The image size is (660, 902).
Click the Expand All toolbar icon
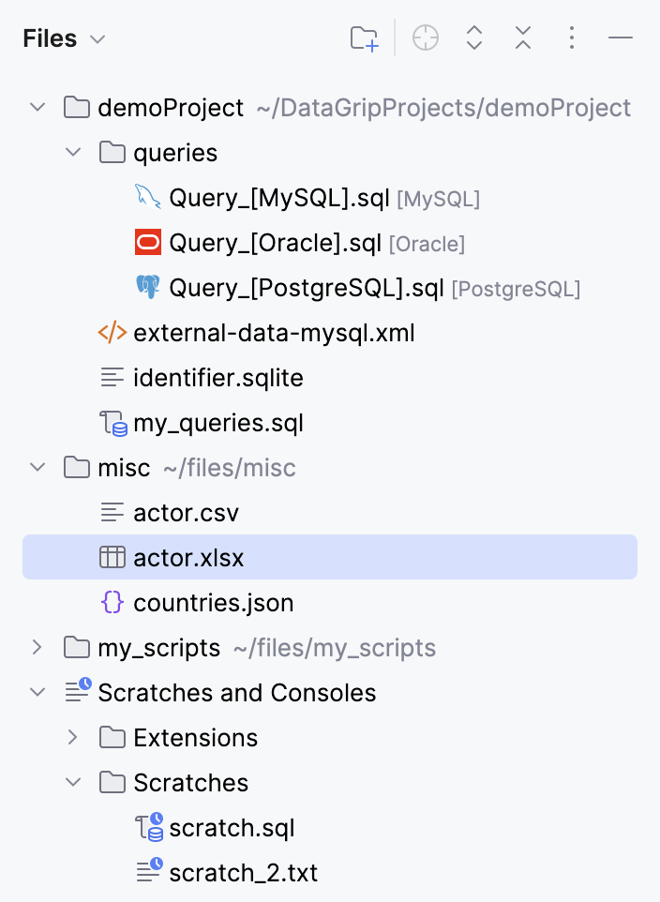pos(474,38)
